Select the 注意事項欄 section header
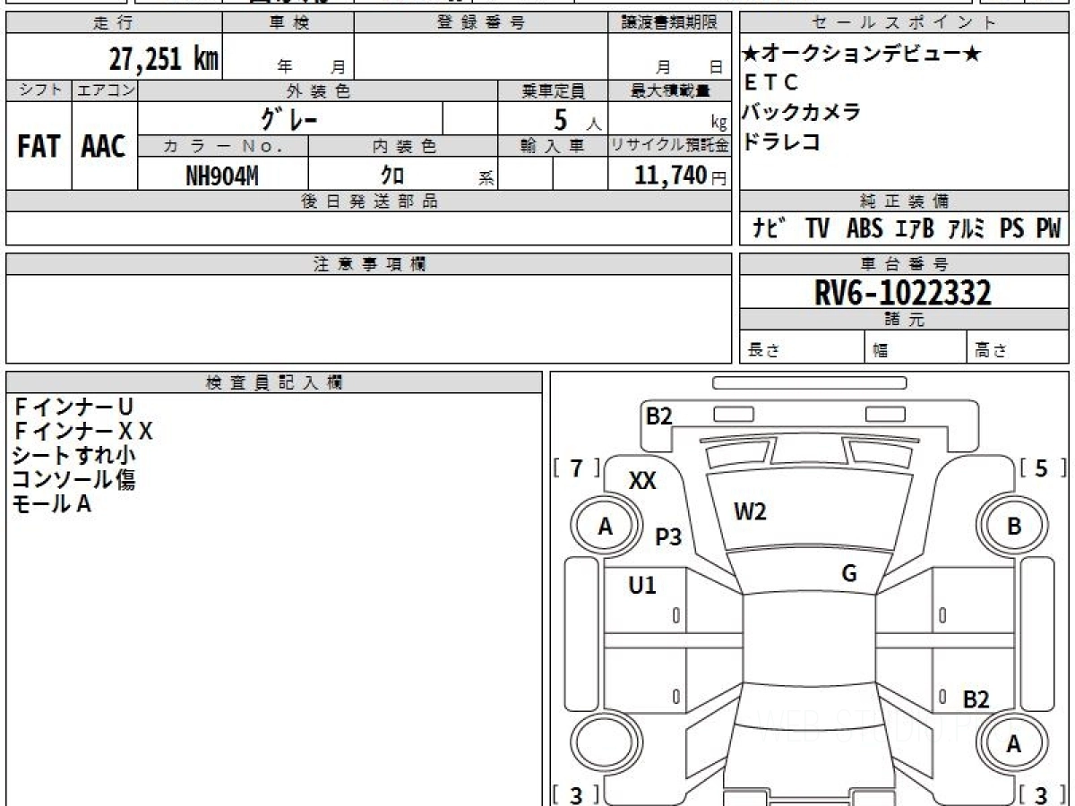The image size is (1075, 806). coord(369,264)
